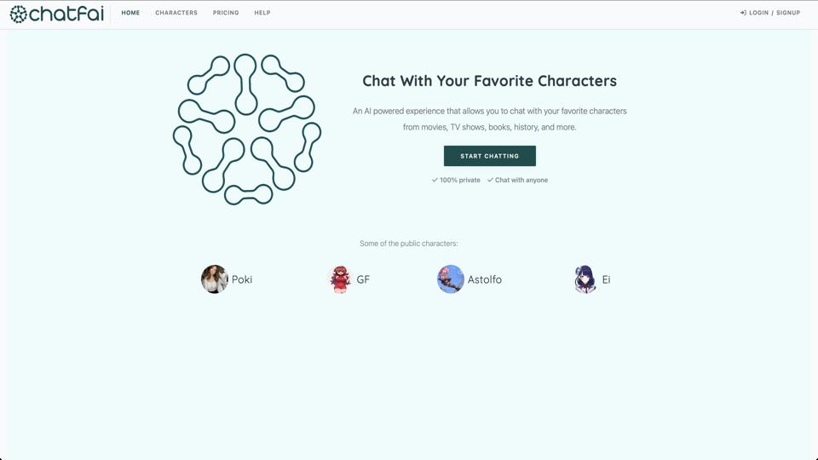Select the Ei character avatar

[585, 279]
